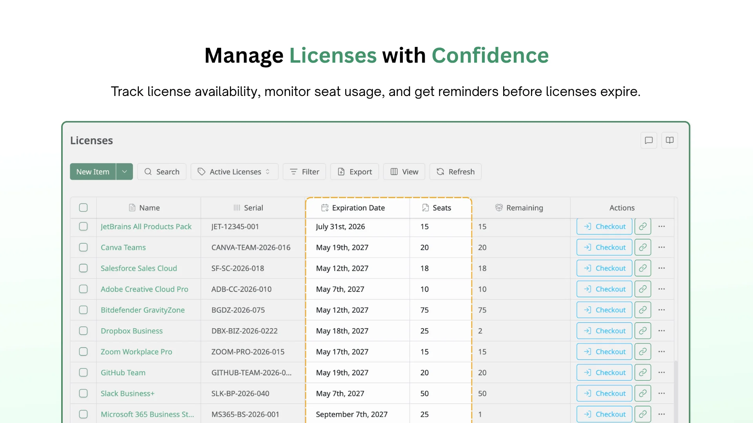Open Microsoft 365 Business St... license

point(147,414)
